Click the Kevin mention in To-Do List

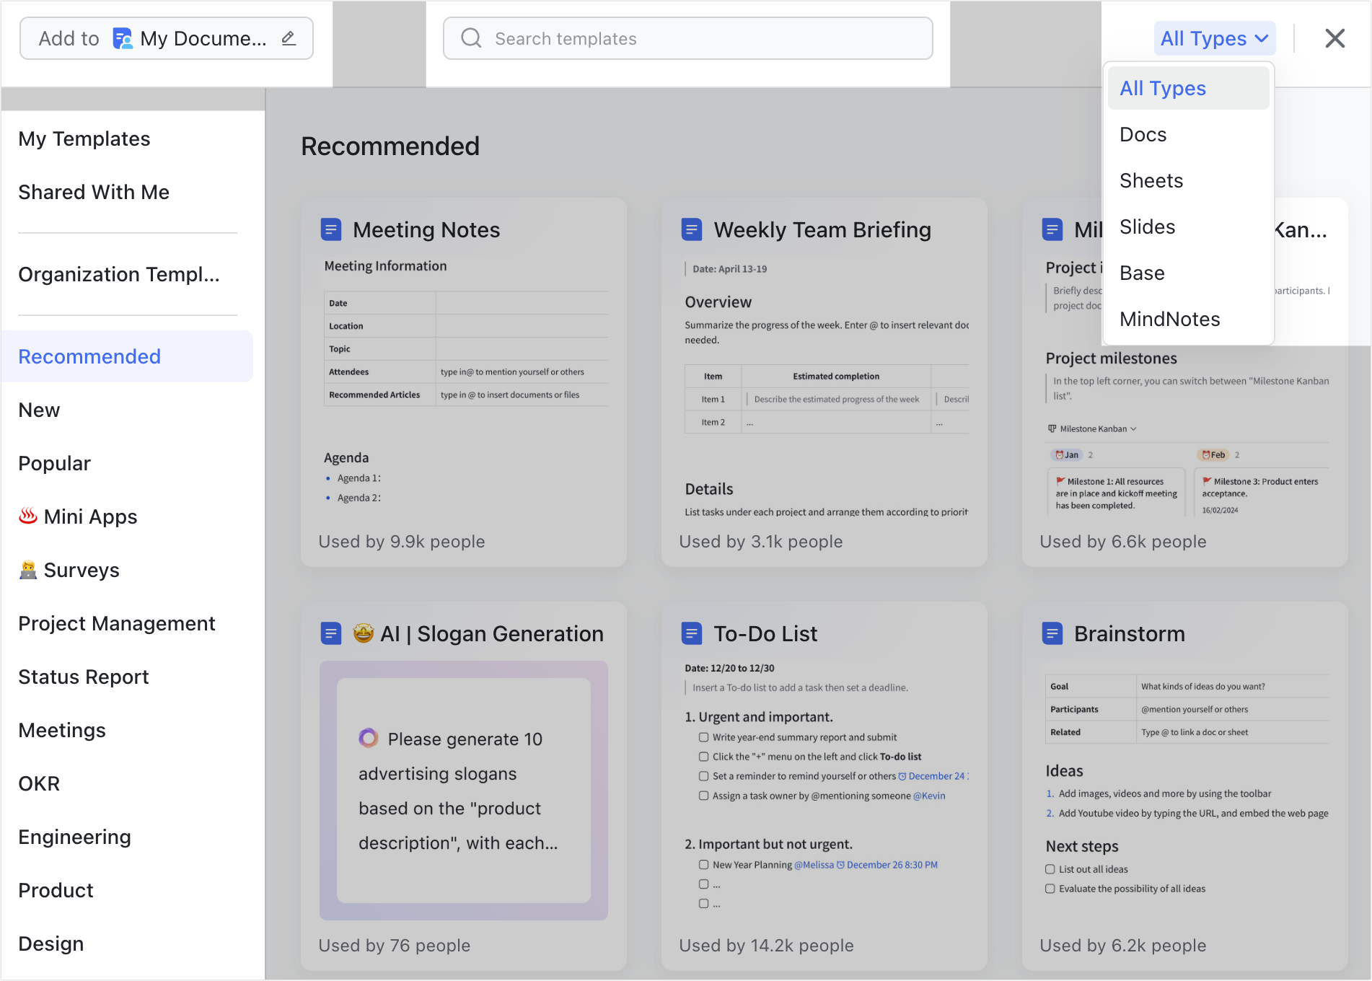[x=931, y=796]
